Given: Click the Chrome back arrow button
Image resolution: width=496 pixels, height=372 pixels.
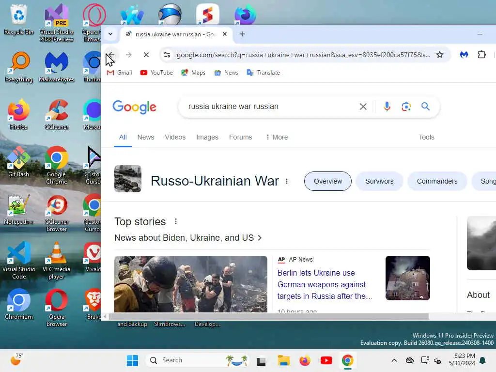Looking at the screenshot, I should point(111,55).
